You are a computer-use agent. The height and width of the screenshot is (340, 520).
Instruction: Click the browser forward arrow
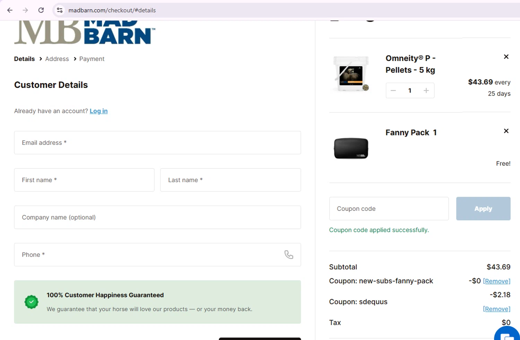25,10
